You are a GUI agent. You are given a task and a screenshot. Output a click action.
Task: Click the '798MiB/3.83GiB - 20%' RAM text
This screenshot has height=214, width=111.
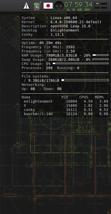[x=68, y=55]
